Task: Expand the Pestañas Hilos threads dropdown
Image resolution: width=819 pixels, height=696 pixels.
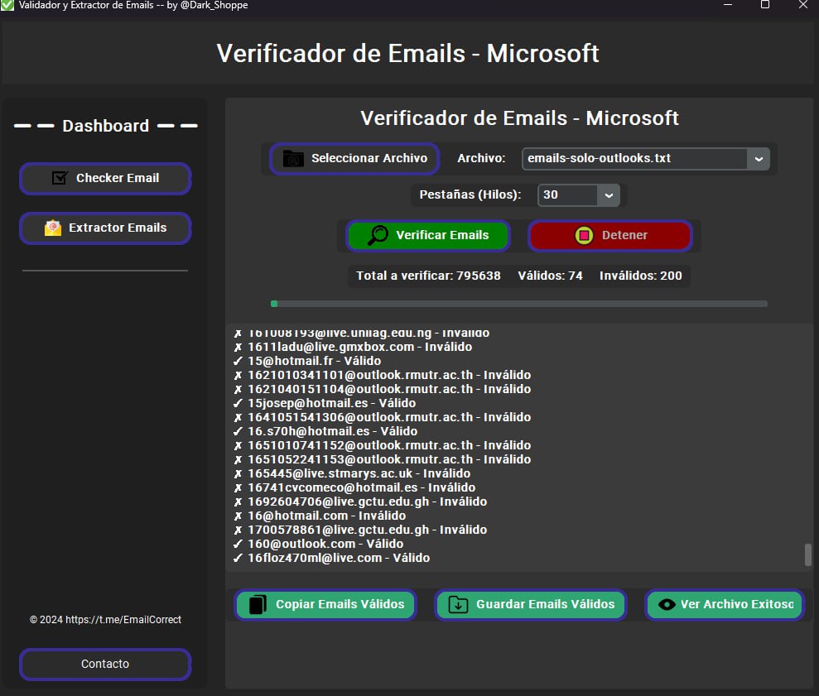Action: pos(609,195)
